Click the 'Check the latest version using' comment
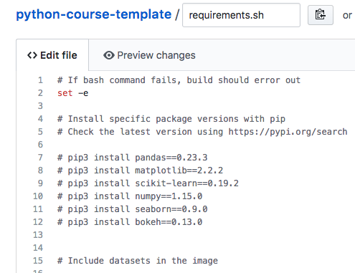The image size is (355, 273). [x=202, y=132]
